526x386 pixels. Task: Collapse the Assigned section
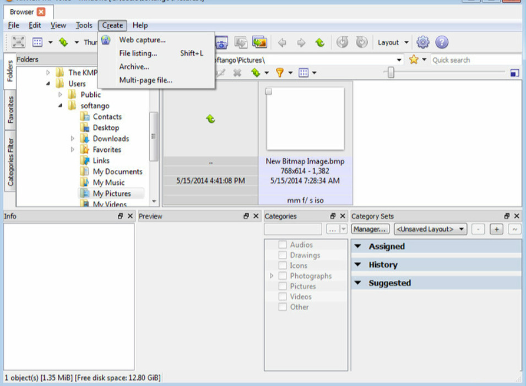point(358,246)
